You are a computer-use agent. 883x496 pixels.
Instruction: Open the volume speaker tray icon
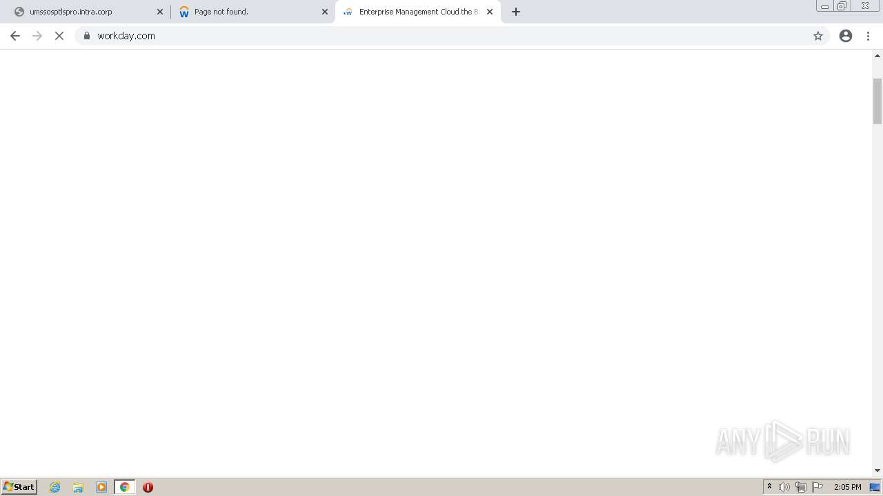784,487
